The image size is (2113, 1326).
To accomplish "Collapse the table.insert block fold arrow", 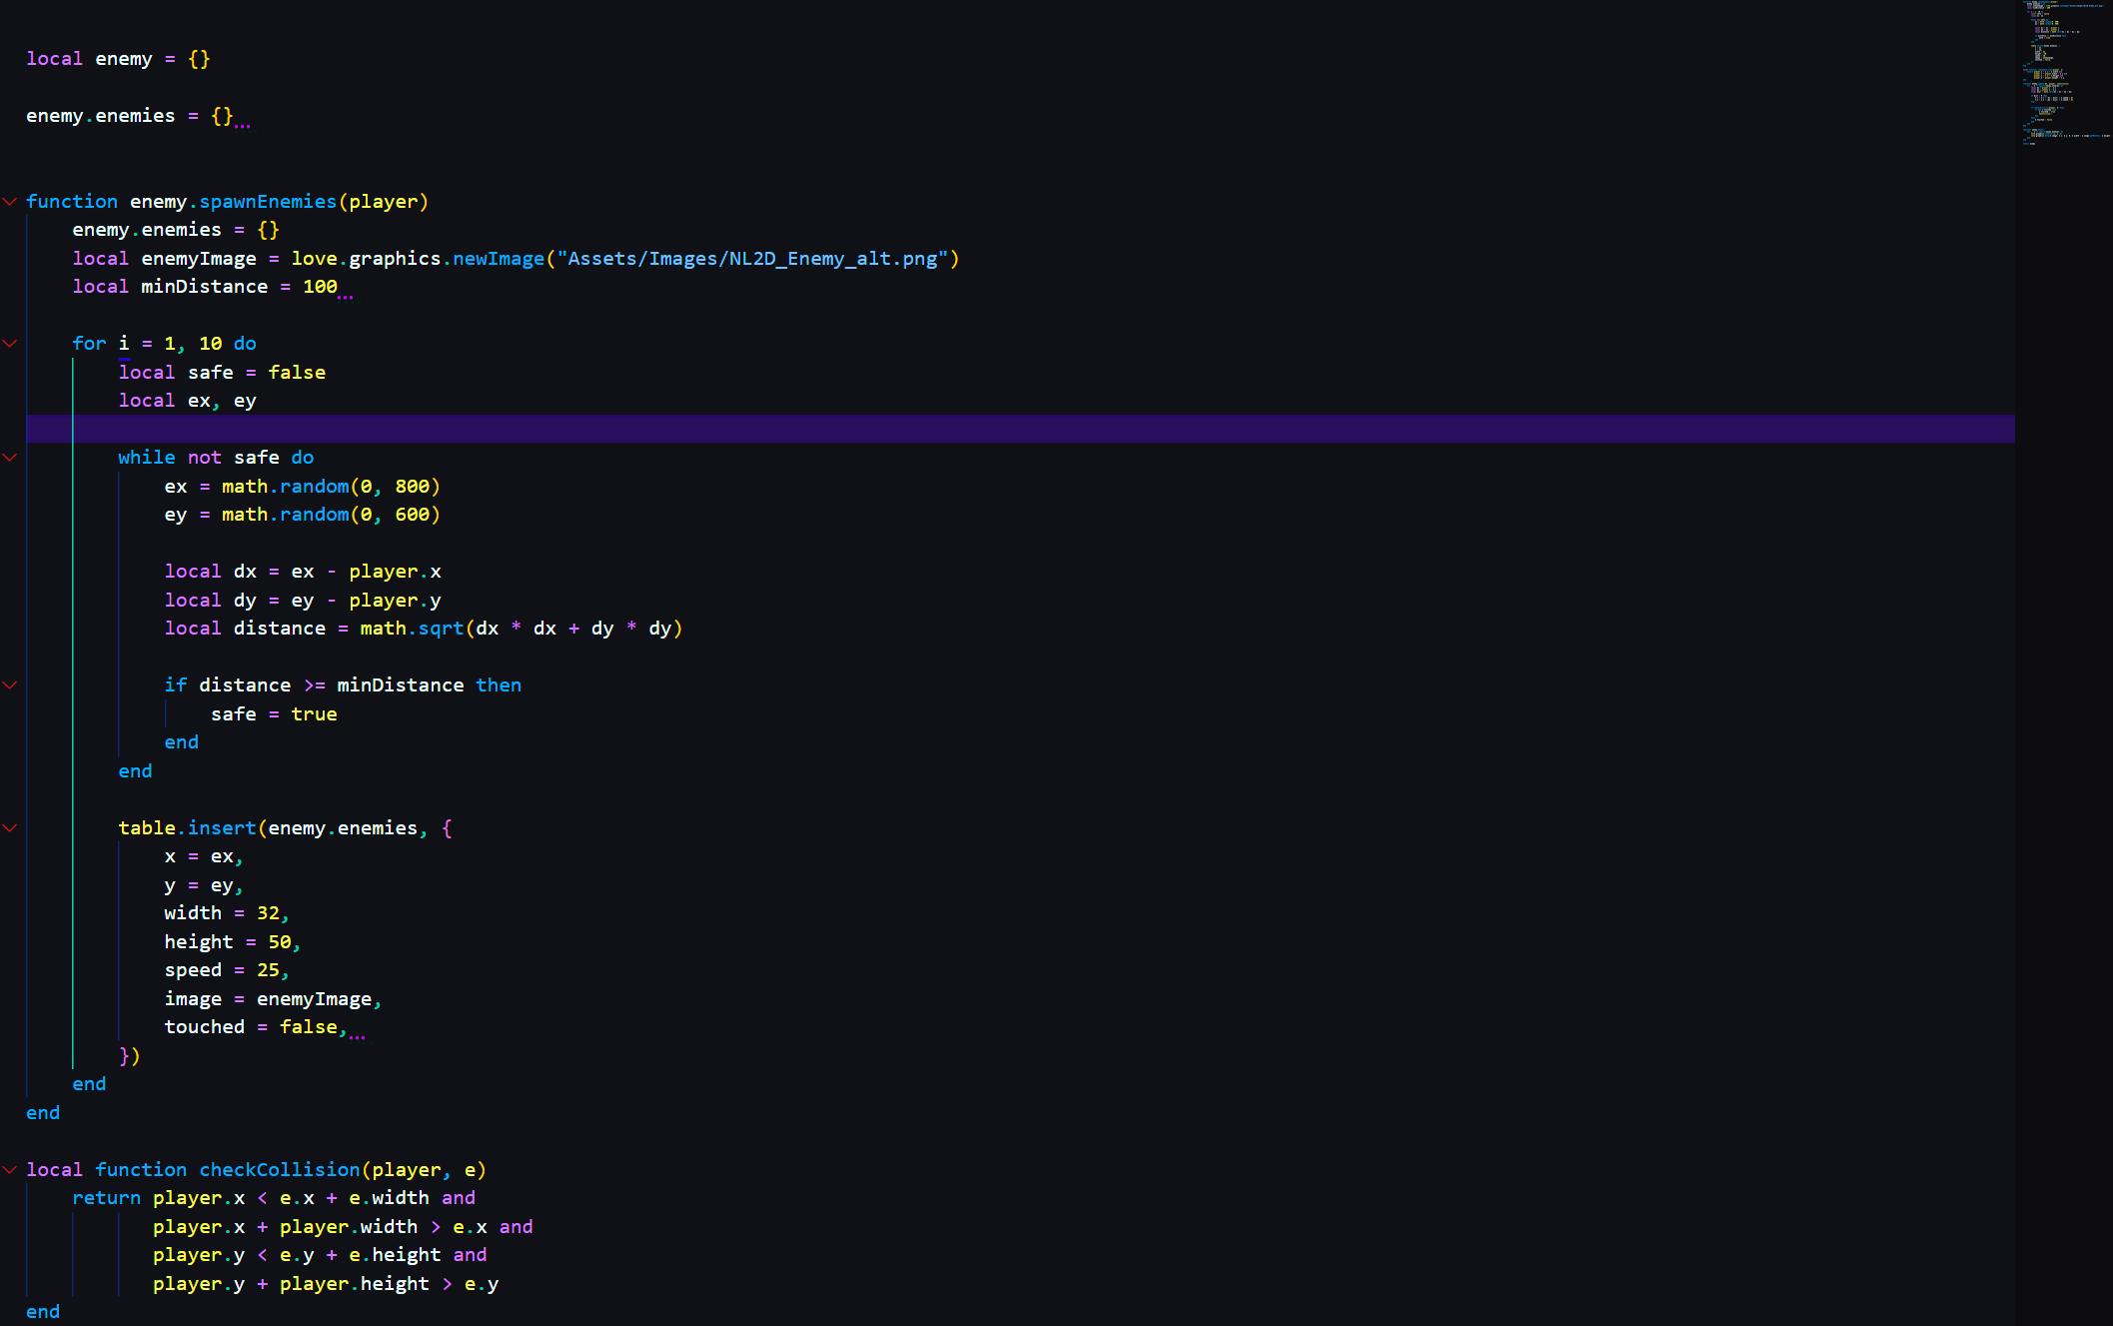I will (10, 828).
